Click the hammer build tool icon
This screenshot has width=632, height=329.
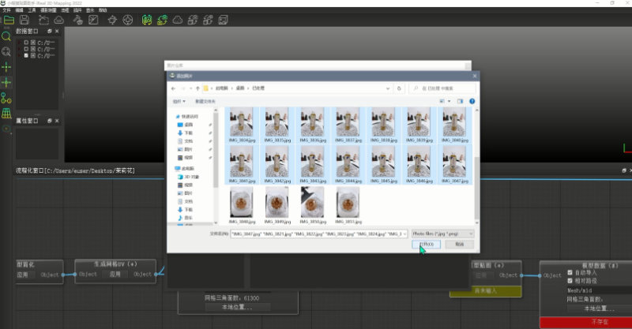(x=77, y=20)
